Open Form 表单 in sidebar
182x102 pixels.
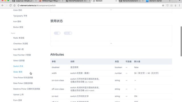pyautogui.click(x=18, y=100)
